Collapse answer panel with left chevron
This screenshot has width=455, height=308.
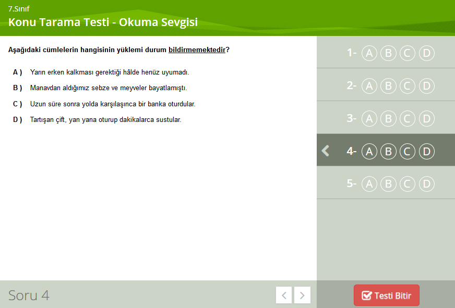click(x=325, y=151)
